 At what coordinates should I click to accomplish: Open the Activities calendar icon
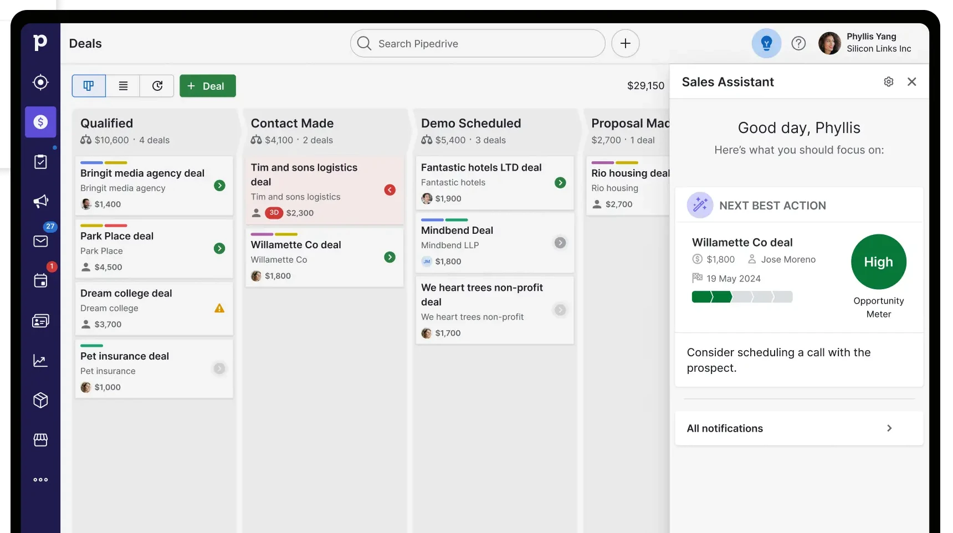click(x=40, y=281)
